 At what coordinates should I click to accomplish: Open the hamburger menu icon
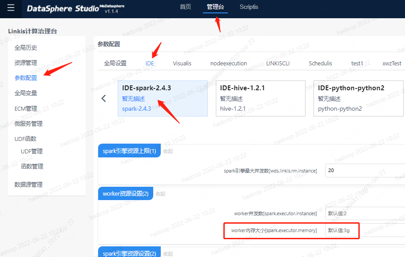[11, 8]
